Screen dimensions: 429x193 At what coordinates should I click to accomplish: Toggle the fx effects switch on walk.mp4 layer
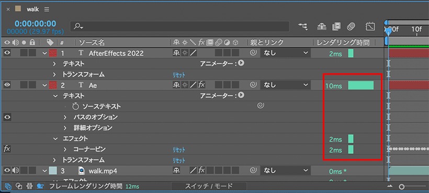click(x=201, y=171)
